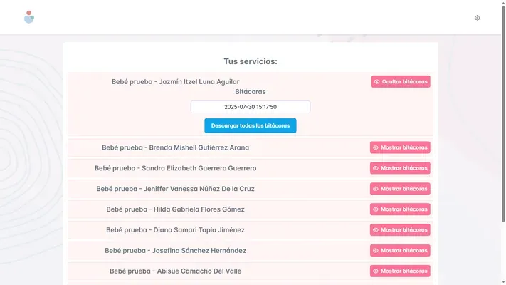Show bitácoras for Josefina Sánchez Hernández
This screenshot has width=506, height=285.
[400, 250]
